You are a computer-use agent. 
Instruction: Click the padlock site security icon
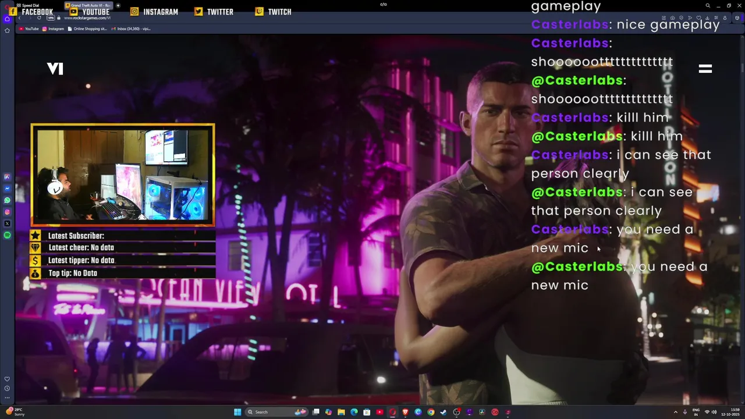coord(59,18)
